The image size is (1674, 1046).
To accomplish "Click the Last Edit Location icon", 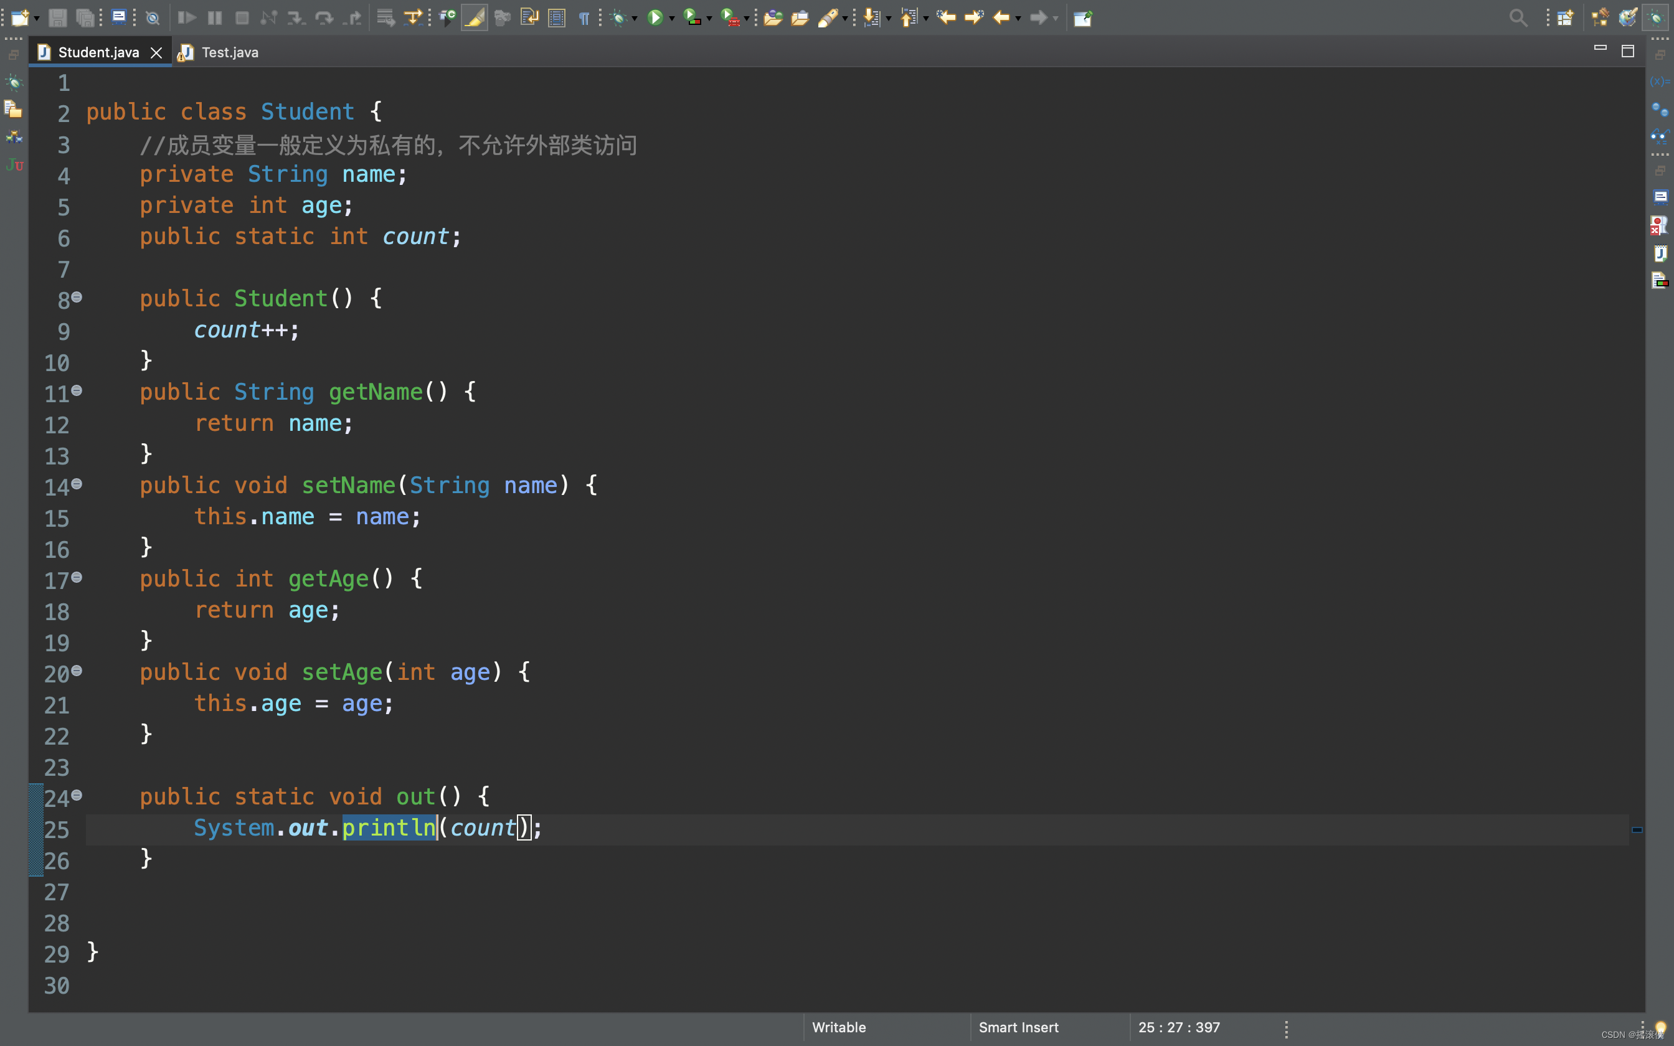I will [x=946, y=17].
